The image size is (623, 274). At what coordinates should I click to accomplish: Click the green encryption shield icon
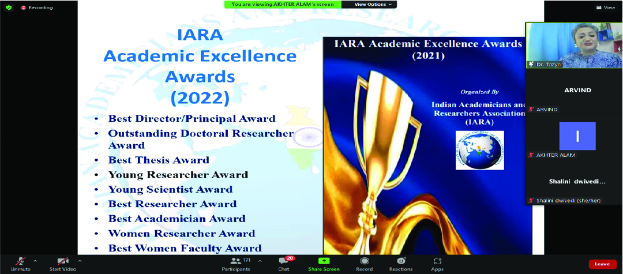tap(9, 7)
